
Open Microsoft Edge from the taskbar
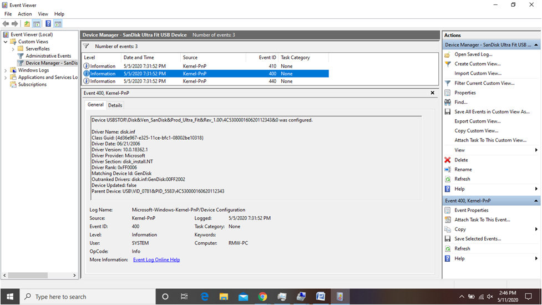pyautogui.click(x=205, y=297)
